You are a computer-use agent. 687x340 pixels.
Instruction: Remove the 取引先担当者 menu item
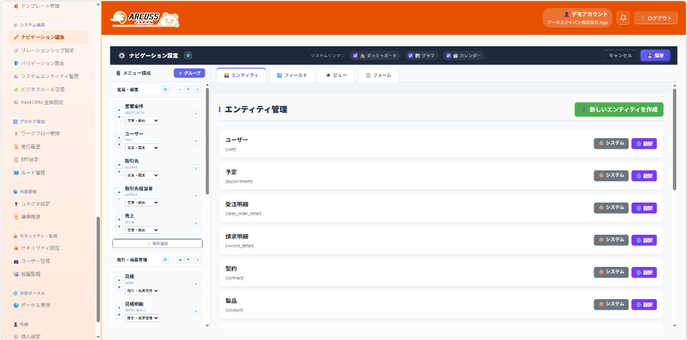click(195, 195)
